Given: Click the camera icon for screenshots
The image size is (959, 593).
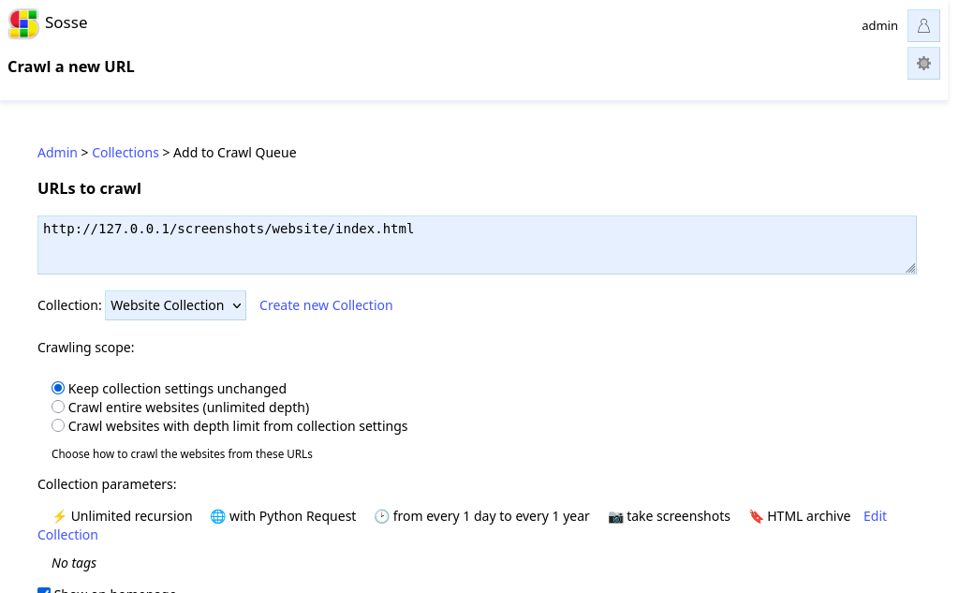Looking at the screenshot, I should [615, 517].
